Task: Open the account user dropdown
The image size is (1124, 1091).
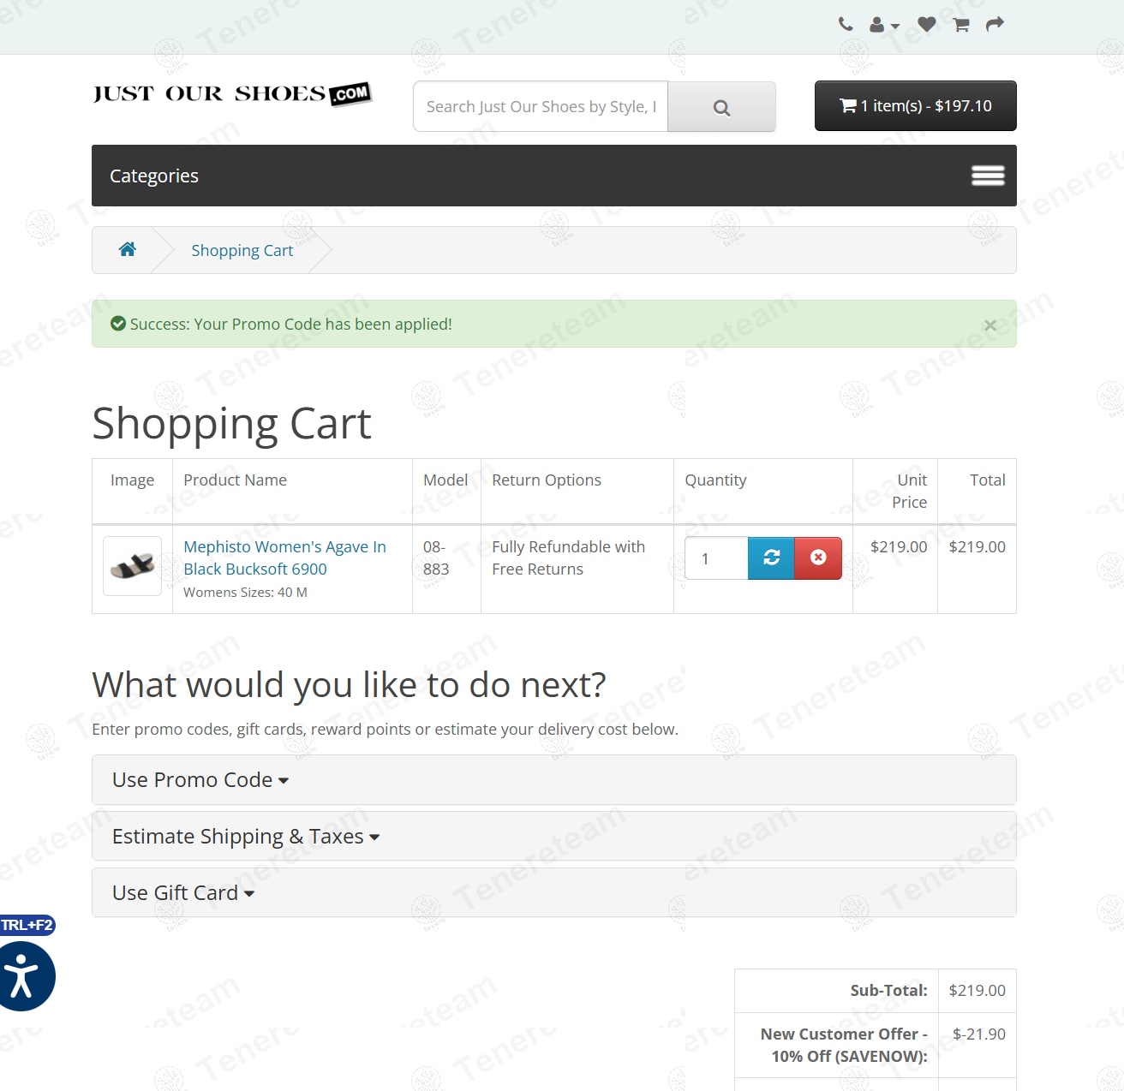Action: pyautogui.click(x=884, y=25)
